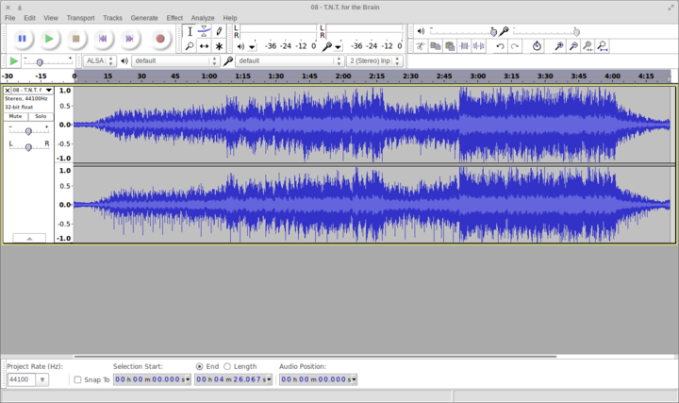Click the track's Solo button
Screen dimensions: 679x403
tap(41, 116)
